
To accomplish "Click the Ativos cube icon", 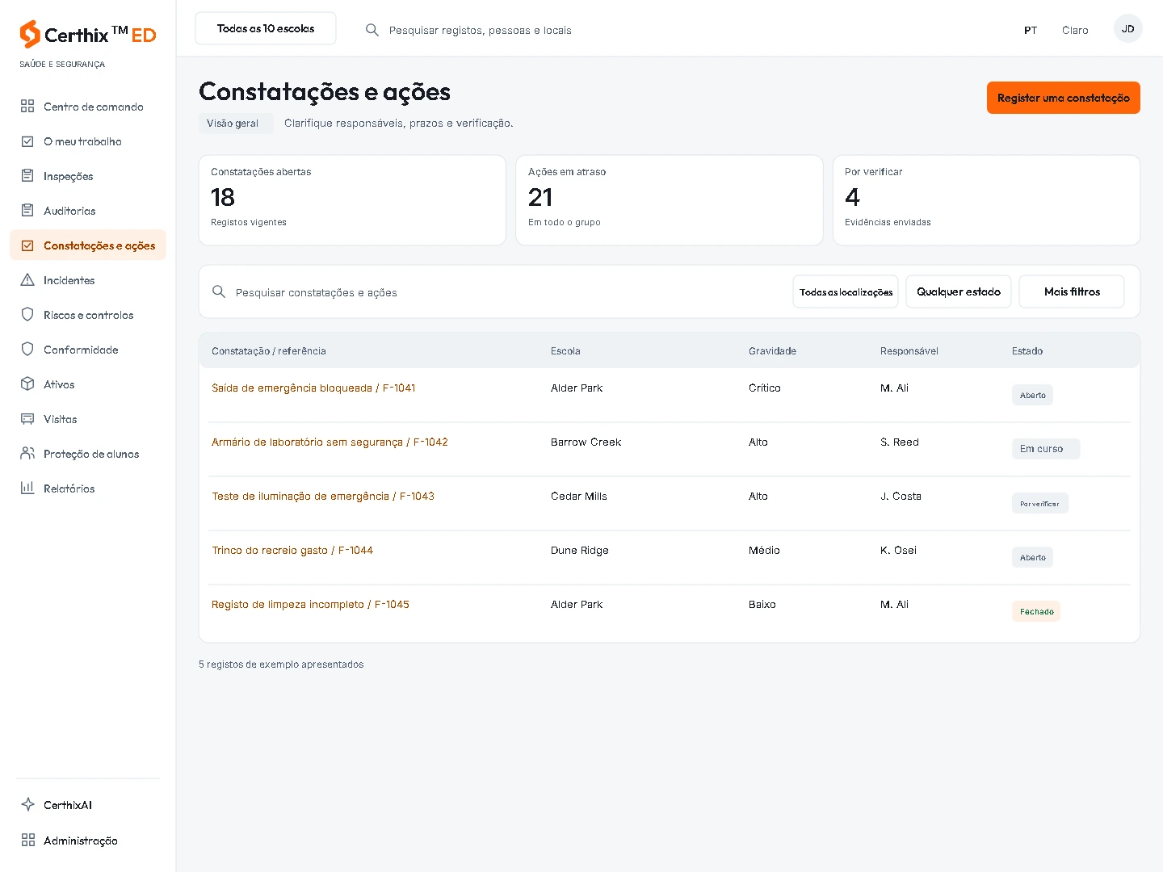I will (x=27, y=384).
